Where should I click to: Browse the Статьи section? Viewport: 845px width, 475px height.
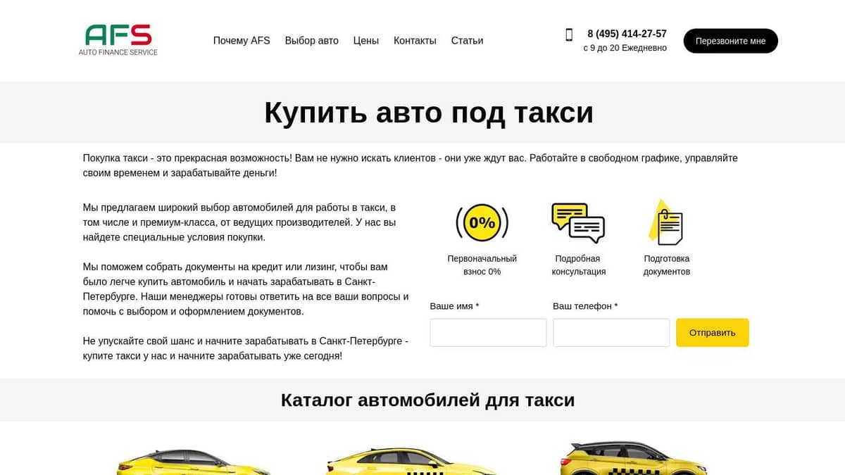point(468,40)
